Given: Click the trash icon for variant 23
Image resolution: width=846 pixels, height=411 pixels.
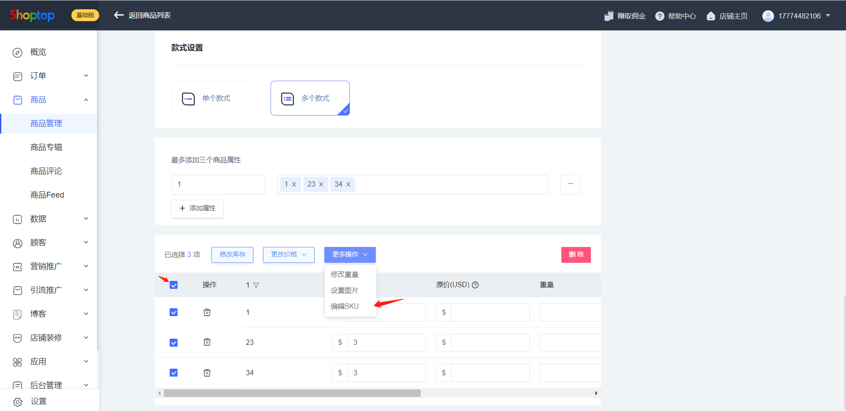Looking at the screenshot, I should [x=207, y=342].
